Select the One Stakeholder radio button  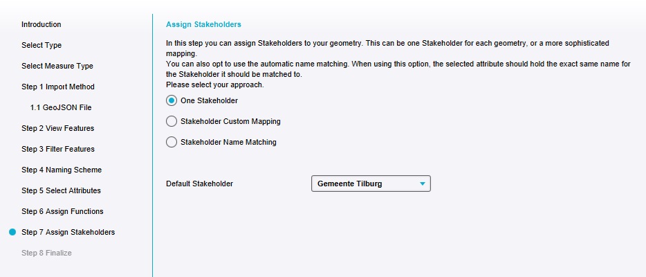click(x=172, y=100)
